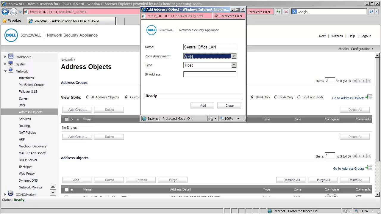The height and width of the screenshot is (214, 381).
Task: Check select-all box in Address Objects table
Action: coord(67,190)
